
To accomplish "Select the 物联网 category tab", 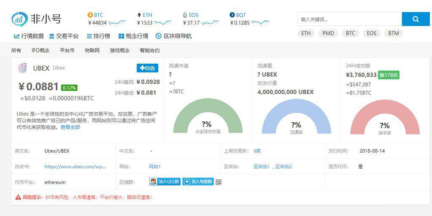I will (x=92, y=51).
